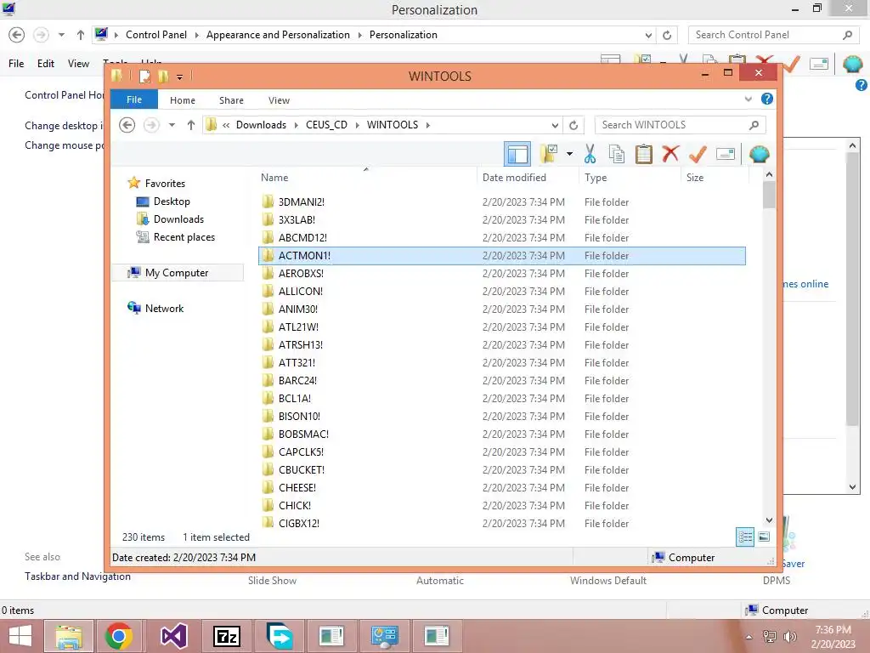Paste with the clipboard icon in WINTOOLS
The width and height of the screenshot is (870, 653).
644,154
